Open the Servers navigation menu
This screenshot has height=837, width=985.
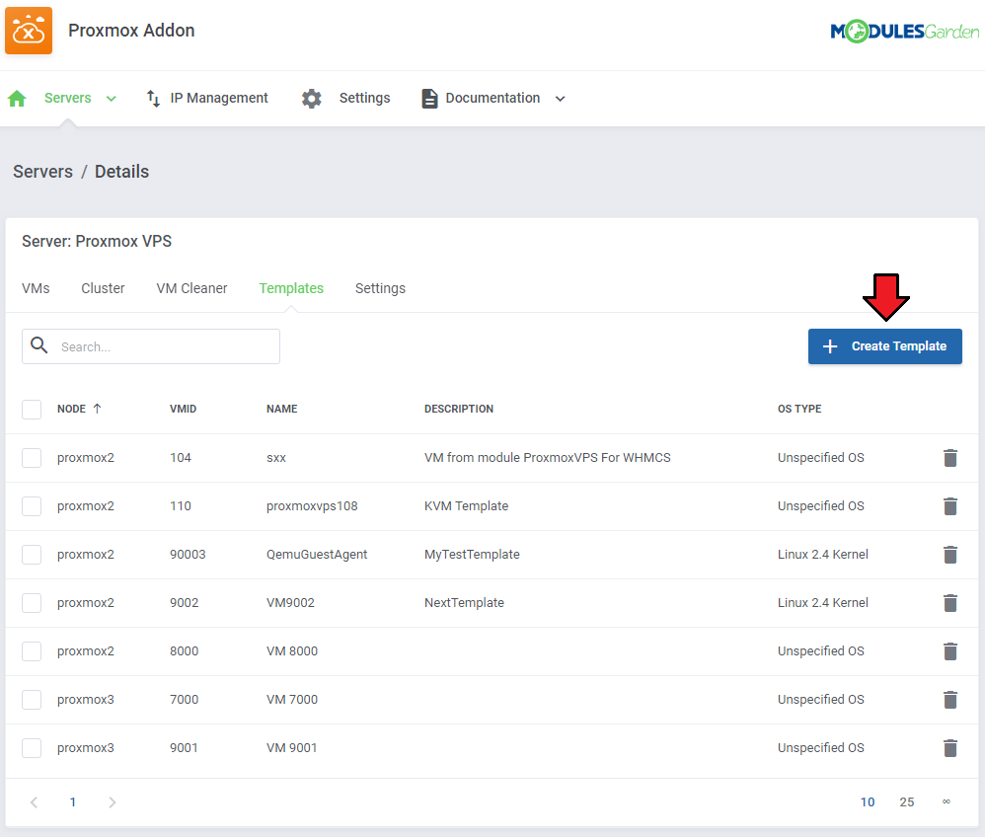[68, 98]
